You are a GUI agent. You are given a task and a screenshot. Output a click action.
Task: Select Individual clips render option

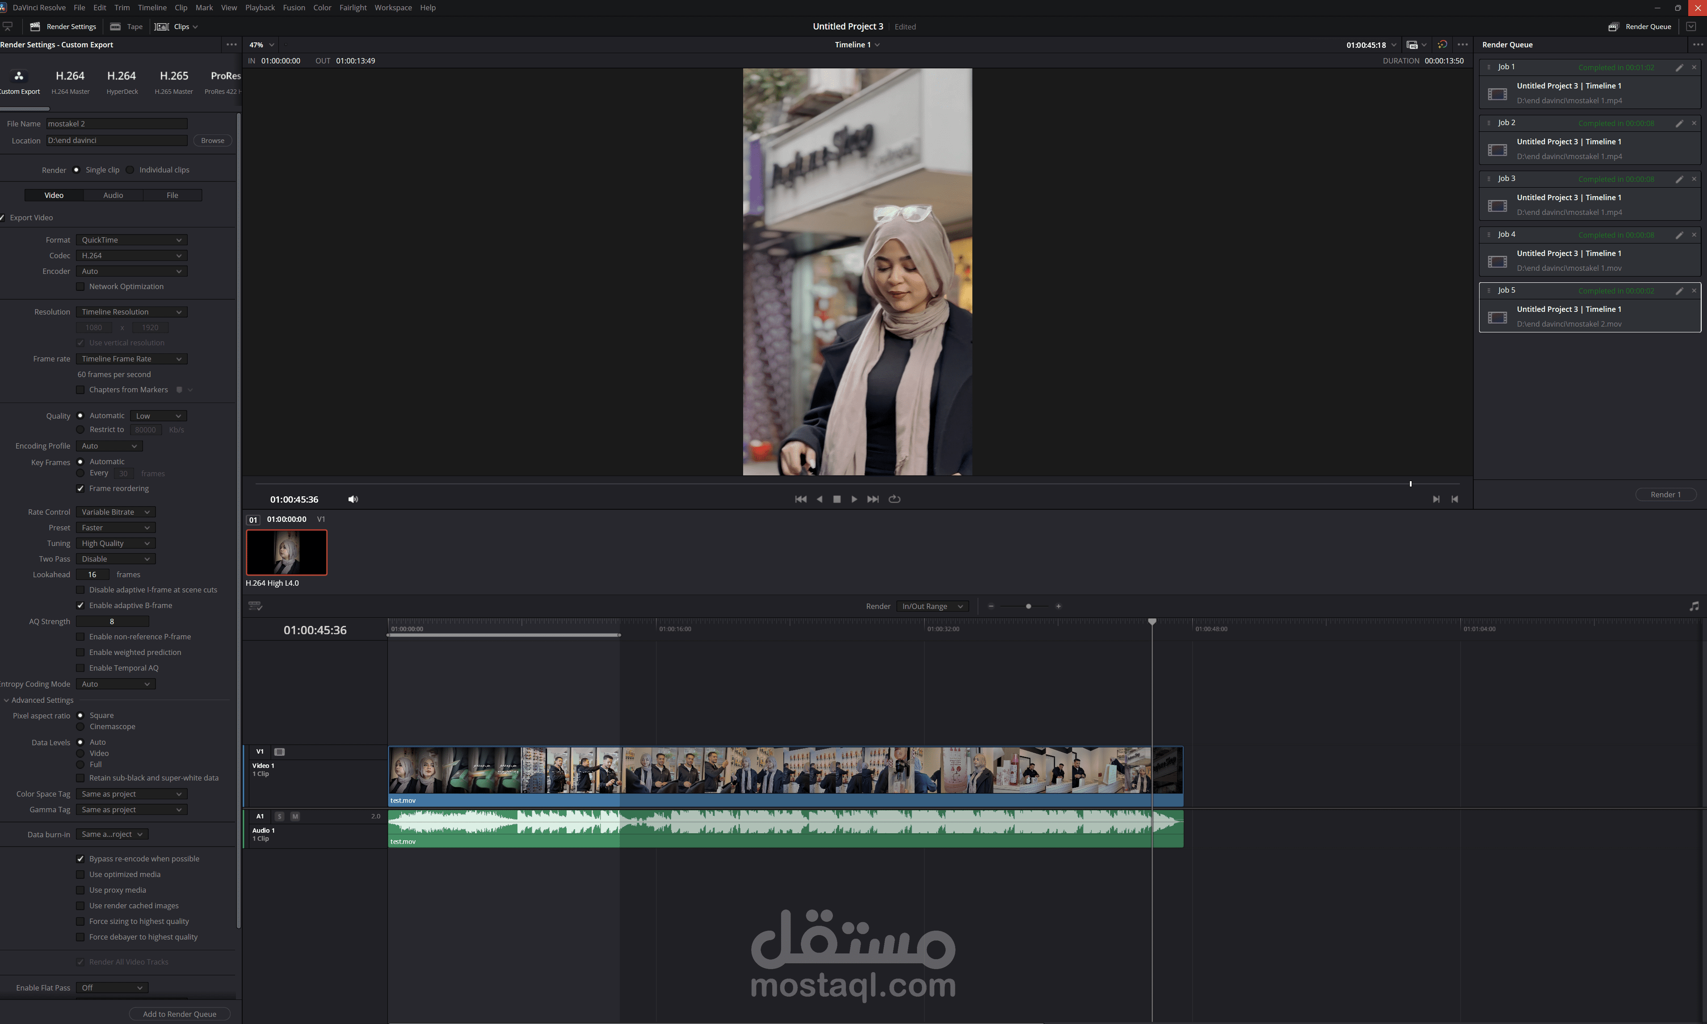[x=130, y=170]
